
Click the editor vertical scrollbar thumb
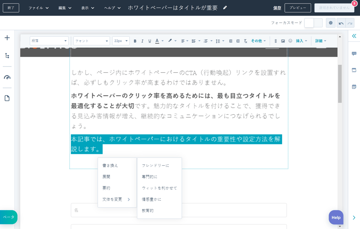(340, 84)
